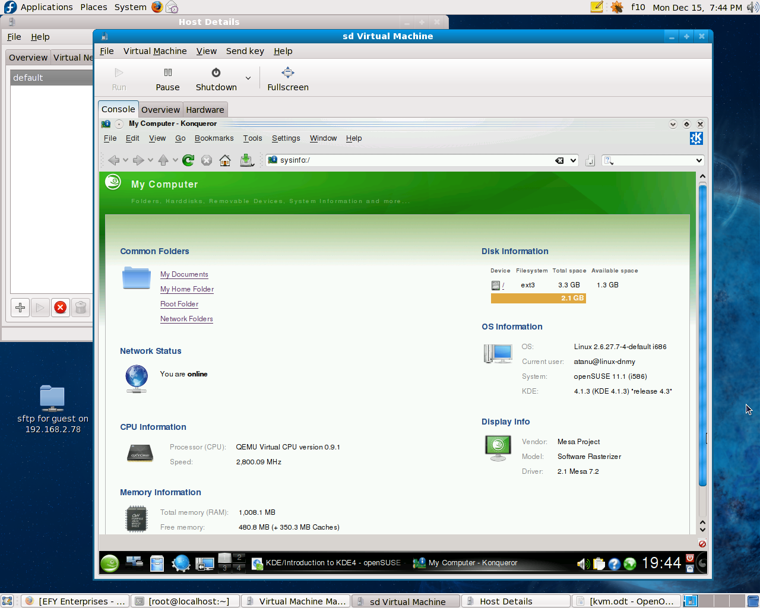
Task: Click Konqueror's Home toolbar icon
Action: pos(225,160)
